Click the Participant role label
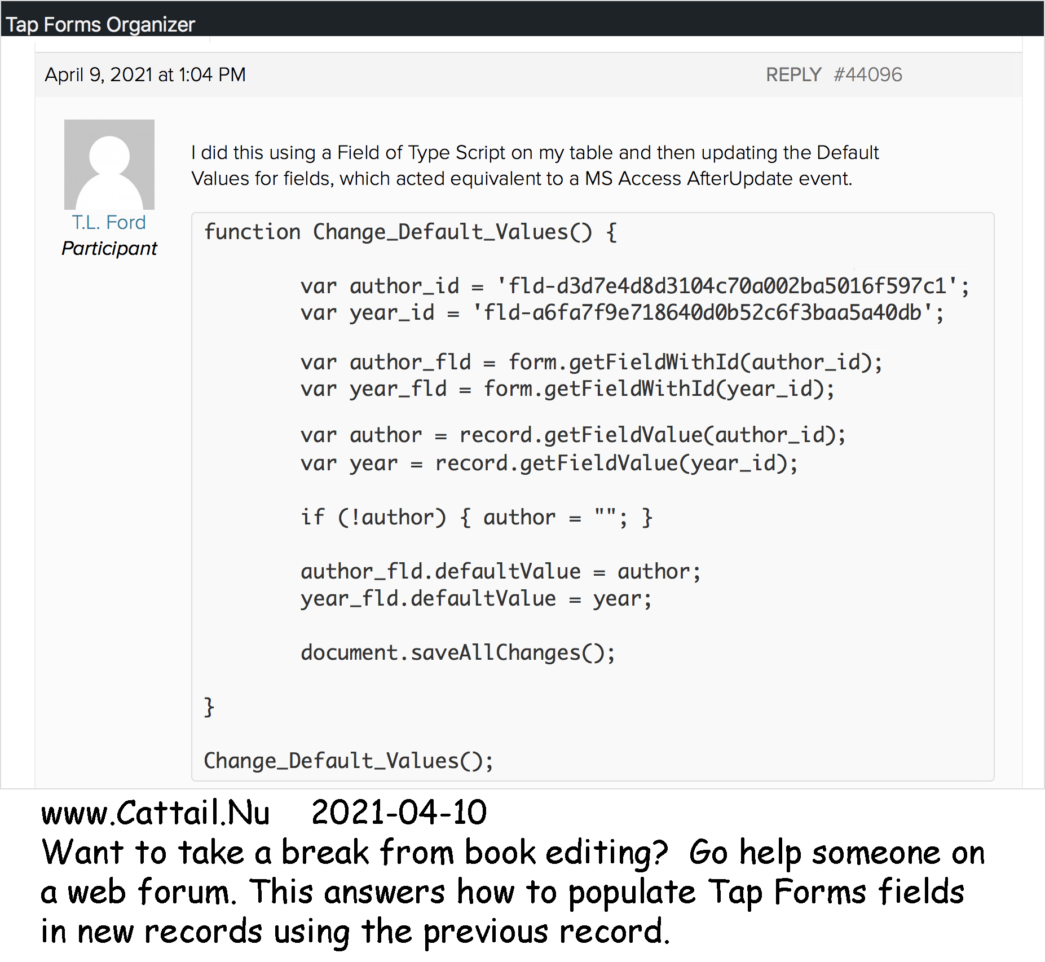The height and width of the screenshot is (962, 1045). tap(109, 248)
